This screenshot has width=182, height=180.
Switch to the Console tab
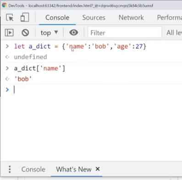(57, 17)
